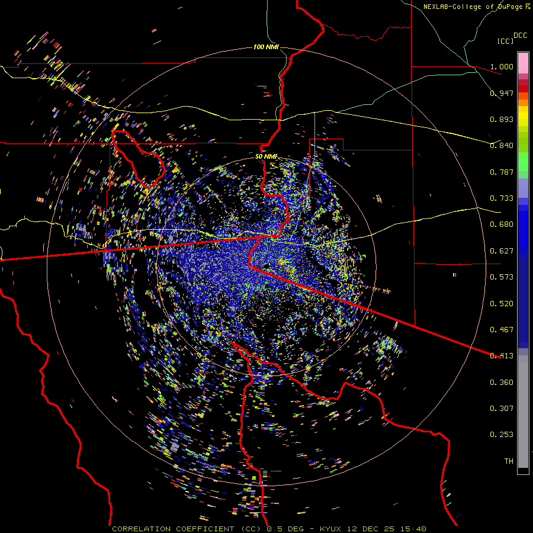Screen dimensions: 533x533
Task: Select the 0.680 scale value
Action: coord(502,224)
